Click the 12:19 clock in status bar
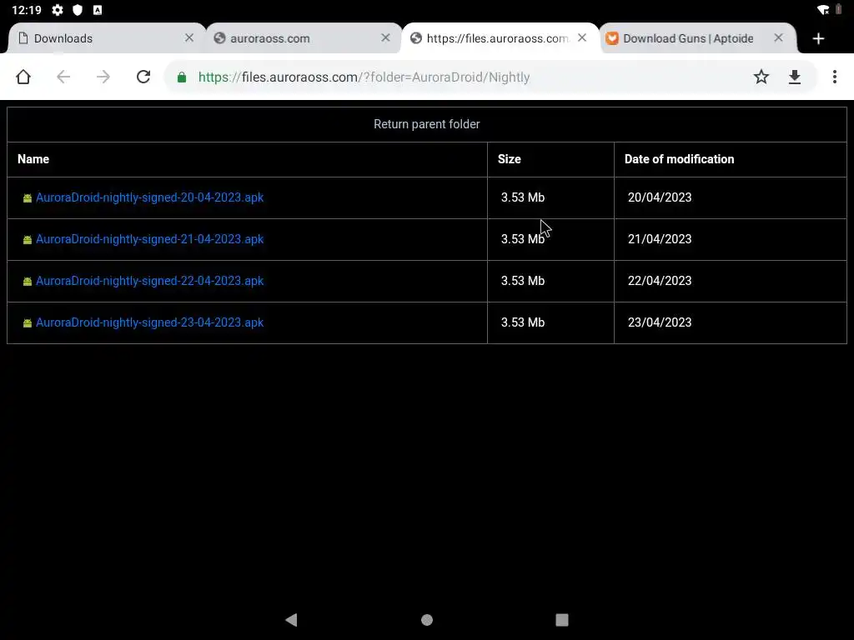Screen dimensions: 854x640 pyautogui.click(x=27, y=10)
